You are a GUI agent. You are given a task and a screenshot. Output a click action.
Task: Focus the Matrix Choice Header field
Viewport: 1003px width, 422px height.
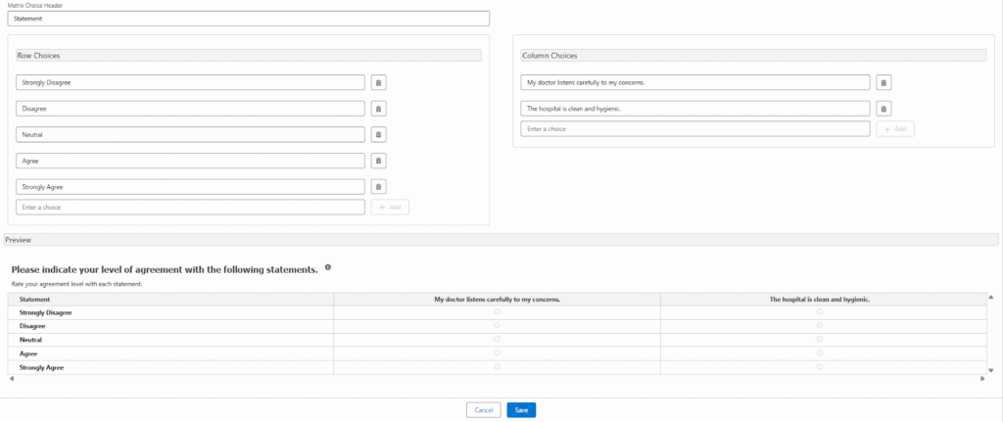coord(248,18)
